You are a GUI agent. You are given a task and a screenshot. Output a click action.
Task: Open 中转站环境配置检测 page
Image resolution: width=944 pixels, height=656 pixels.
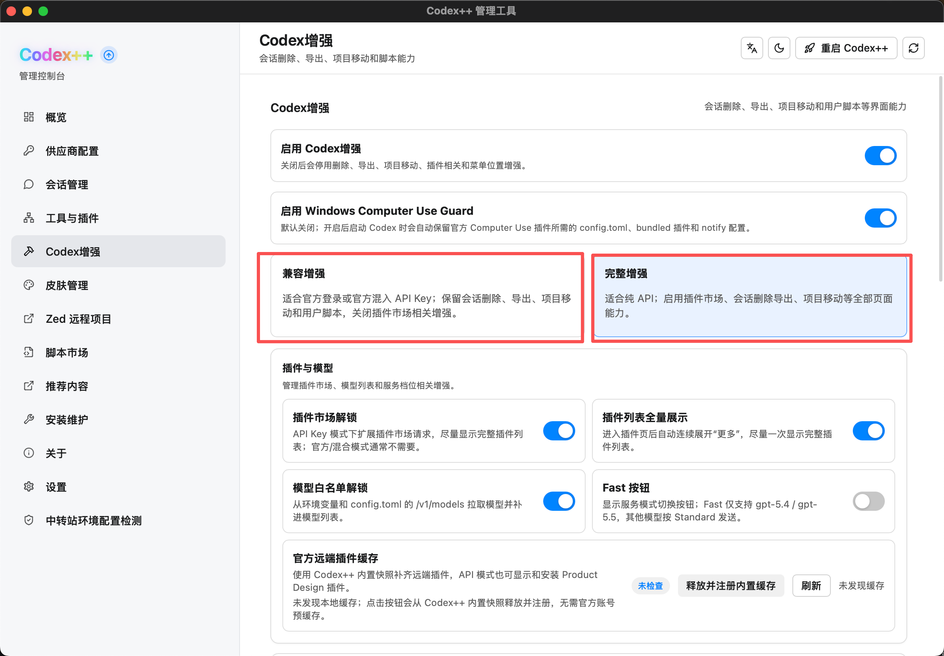pyautogui.click(x=118, y=521)
